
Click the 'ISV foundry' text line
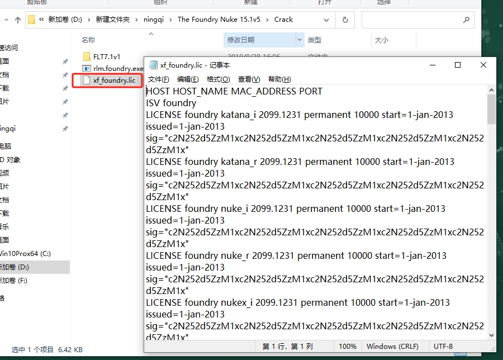[171, 103]
